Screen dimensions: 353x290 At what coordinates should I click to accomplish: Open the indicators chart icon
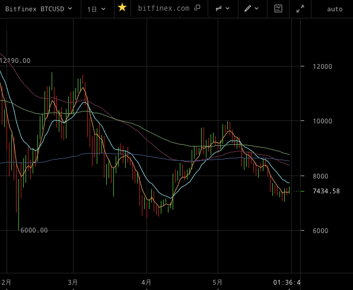coord(278,8)
